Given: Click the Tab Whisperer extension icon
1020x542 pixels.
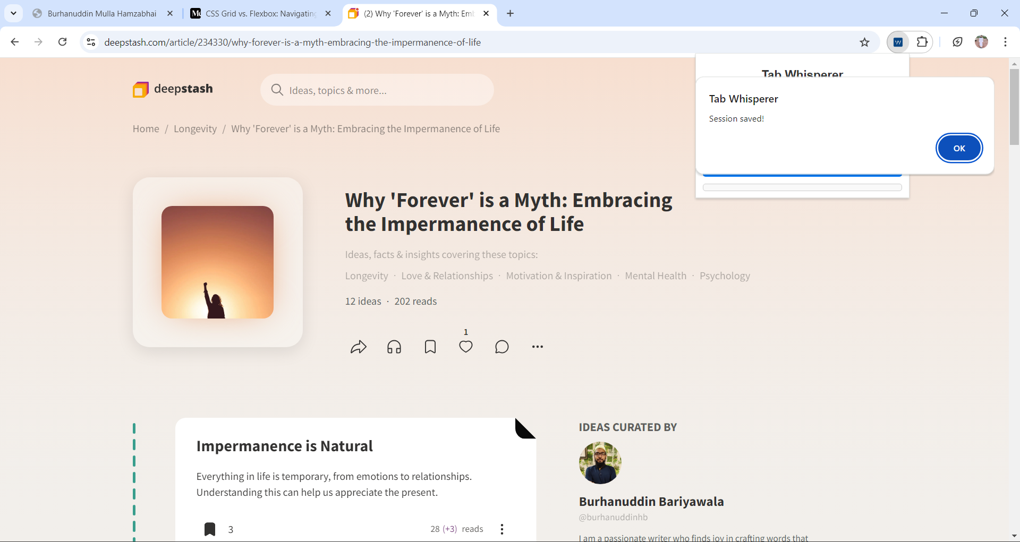Looking at the screenshot, I should coord(898,42).
